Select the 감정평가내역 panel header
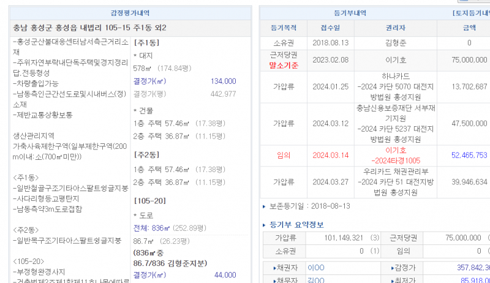The width and height of the screenshot is (490, 283). 129,13
